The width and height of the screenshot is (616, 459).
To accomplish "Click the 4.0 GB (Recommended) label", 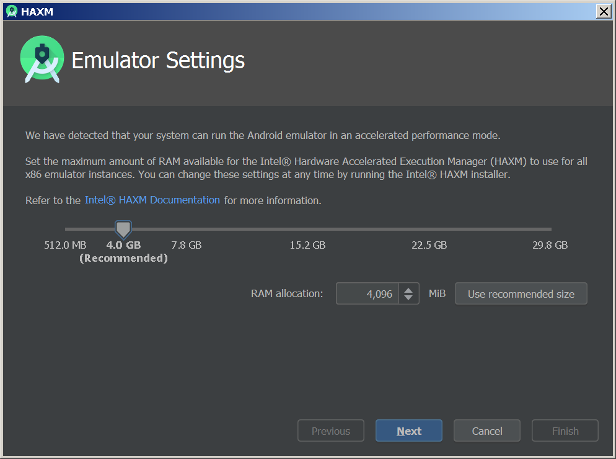I will (123, 251).
